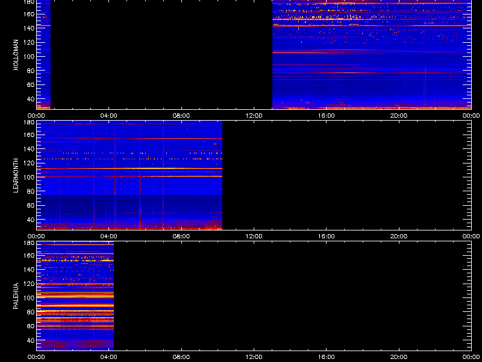Screen dimensions: 482x362
Task: Click the 100 frequency tick label on Holloman axis
Action: point(30,57)
